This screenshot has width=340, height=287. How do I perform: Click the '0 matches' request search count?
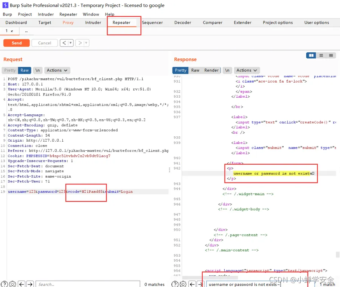tap(154, 284)
